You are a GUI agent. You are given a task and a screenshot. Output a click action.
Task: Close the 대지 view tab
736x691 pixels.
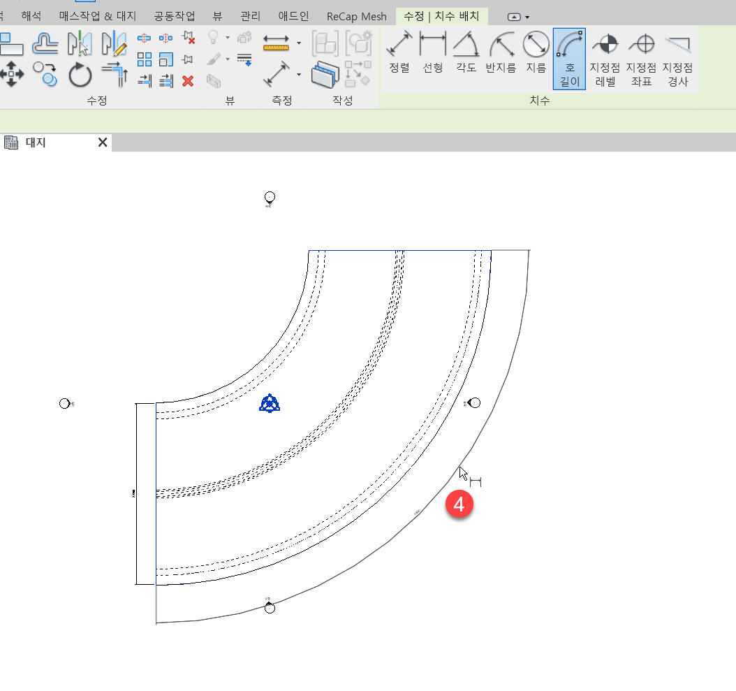coord(103,143)
